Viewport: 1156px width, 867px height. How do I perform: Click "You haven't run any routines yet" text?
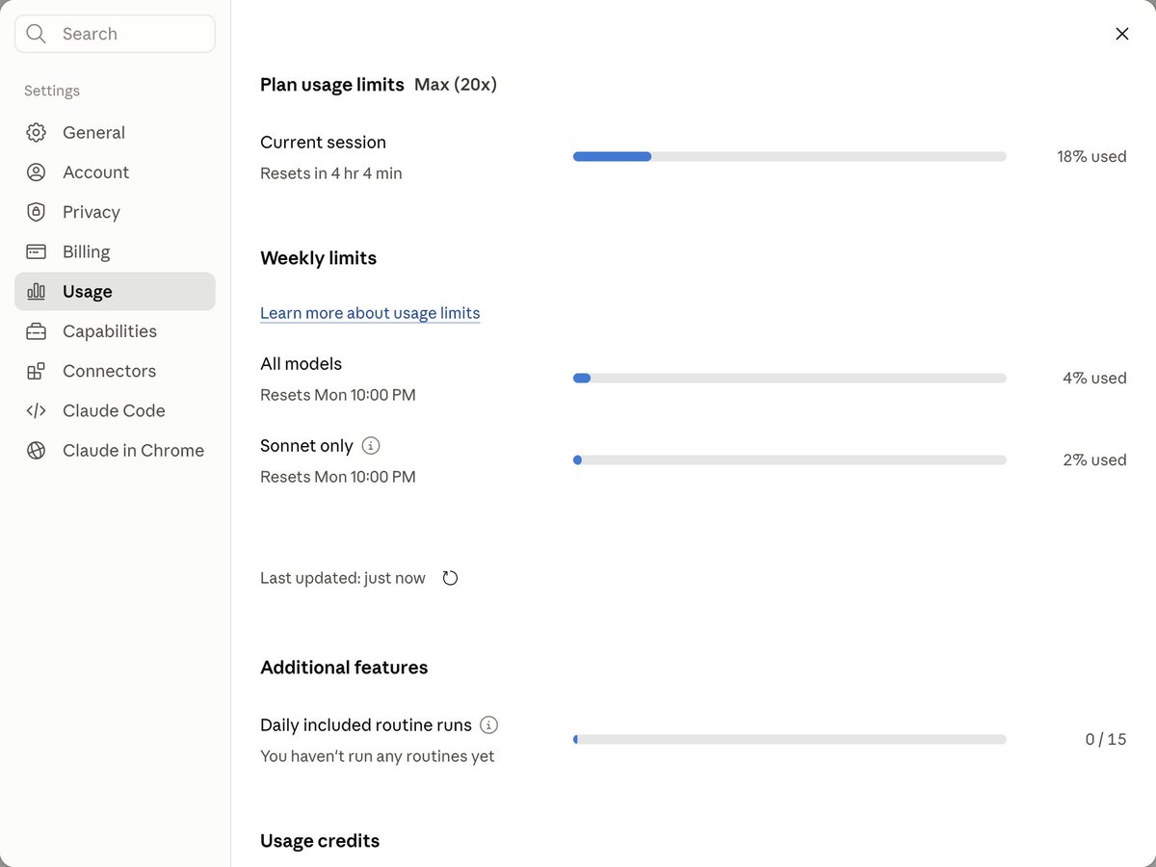tap(378, 756)
